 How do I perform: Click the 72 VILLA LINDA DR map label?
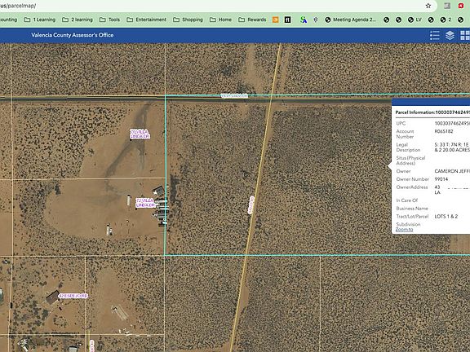click(145, 203)
